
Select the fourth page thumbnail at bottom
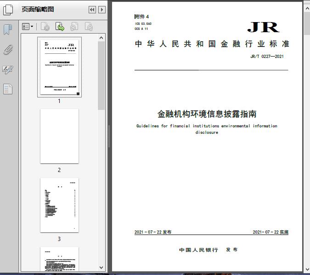[x=59, y=259]
